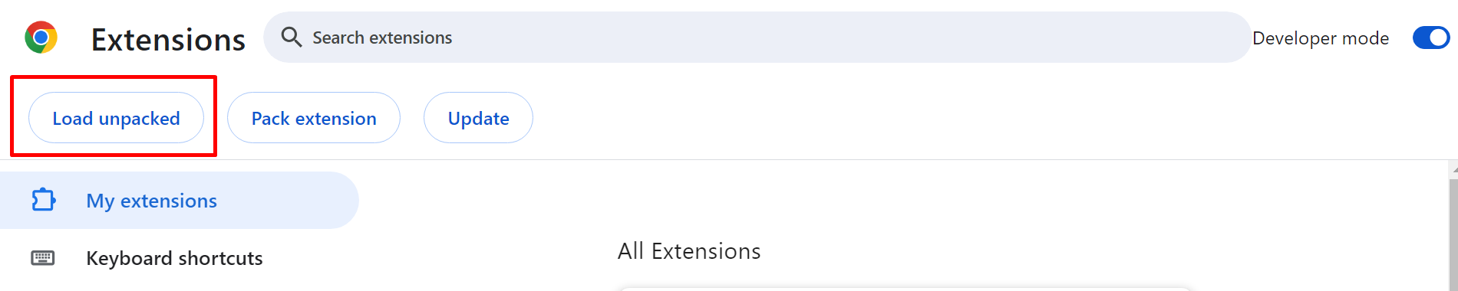Click the keyboard icon in sidebar
The height and width of the screenshot is (291, 1458).
pyautogui.click(x=43, y=258)
